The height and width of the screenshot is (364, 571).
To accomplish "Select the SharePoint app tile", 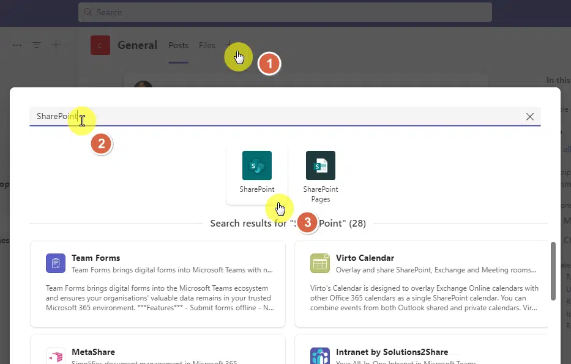I will [256, 175].
